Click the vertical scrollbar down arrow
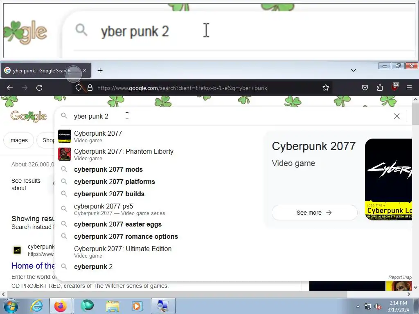This screenshot has height=314, width=419. pos(416,287)
